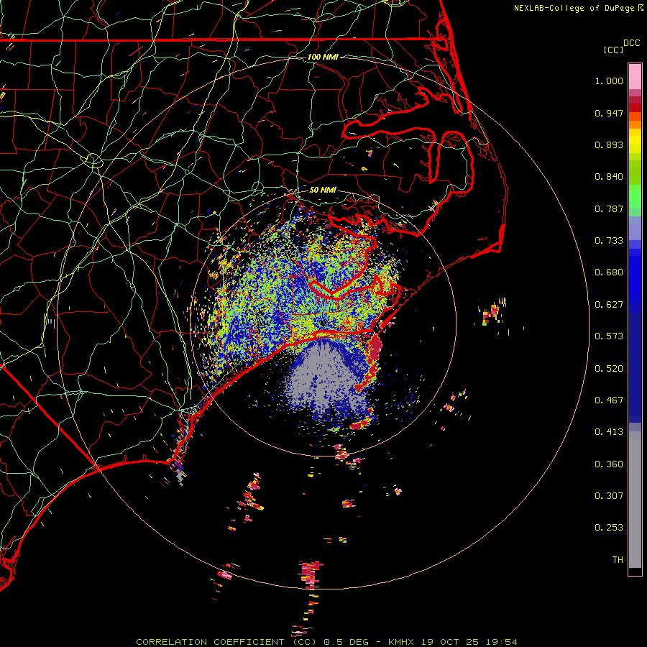Image resolution: width=647 pixels, height=647 pixels.
Task: Click the 0.893 scale value
Action: [609, 144]
